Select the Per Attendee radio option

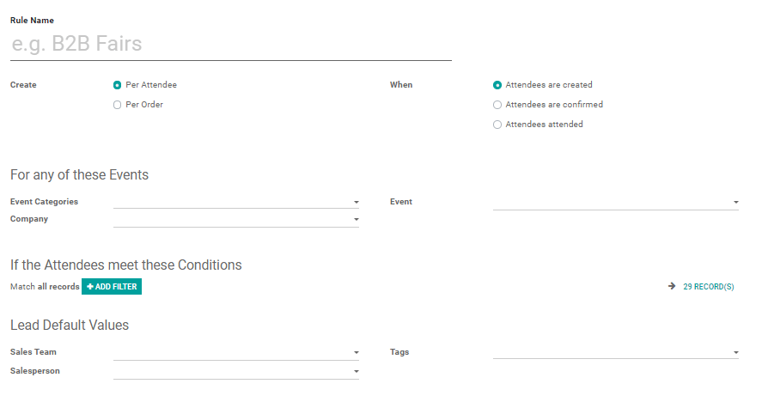coord(118,85)
